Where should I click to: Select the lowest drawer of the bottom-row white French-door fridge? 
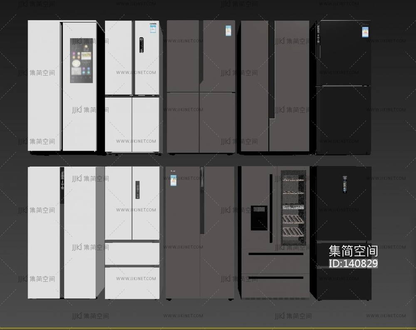[x=132, y=283]
